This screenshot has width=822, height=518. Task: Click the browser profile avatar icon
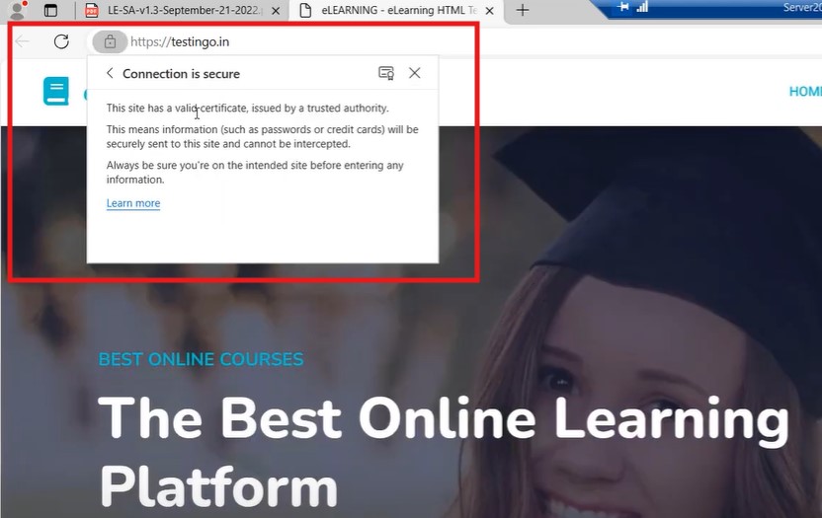(18, 10)
